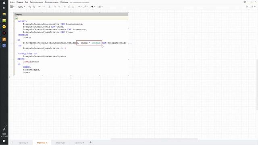Viewport: 258px width, 145px height.
Task: Open the waypoints style dropdown
Action: [x=85, y=7]
